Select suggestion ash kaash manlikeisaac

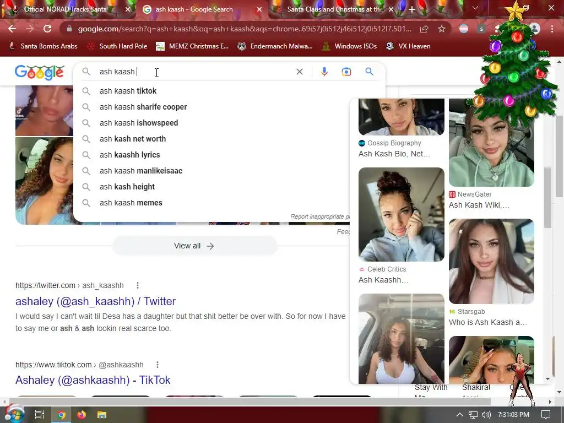229,171
